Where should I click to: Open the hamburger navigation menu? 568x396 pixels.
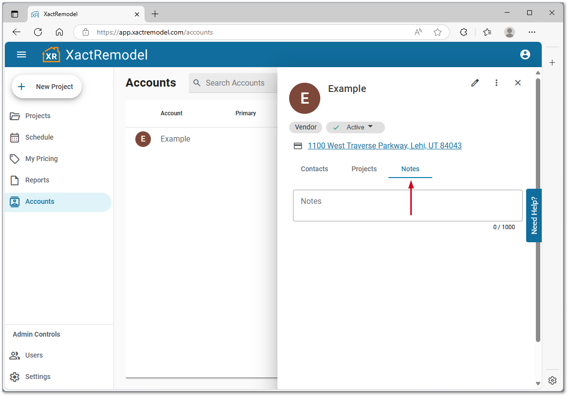(x=21, y=54)
